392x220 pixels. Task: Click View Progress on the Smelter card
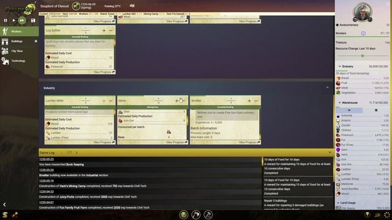pos(249,142)
